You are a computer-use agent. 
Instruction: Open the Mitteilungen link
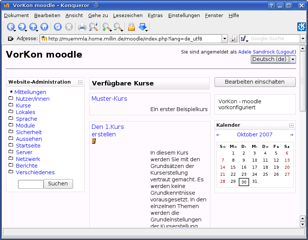[30, 92]
